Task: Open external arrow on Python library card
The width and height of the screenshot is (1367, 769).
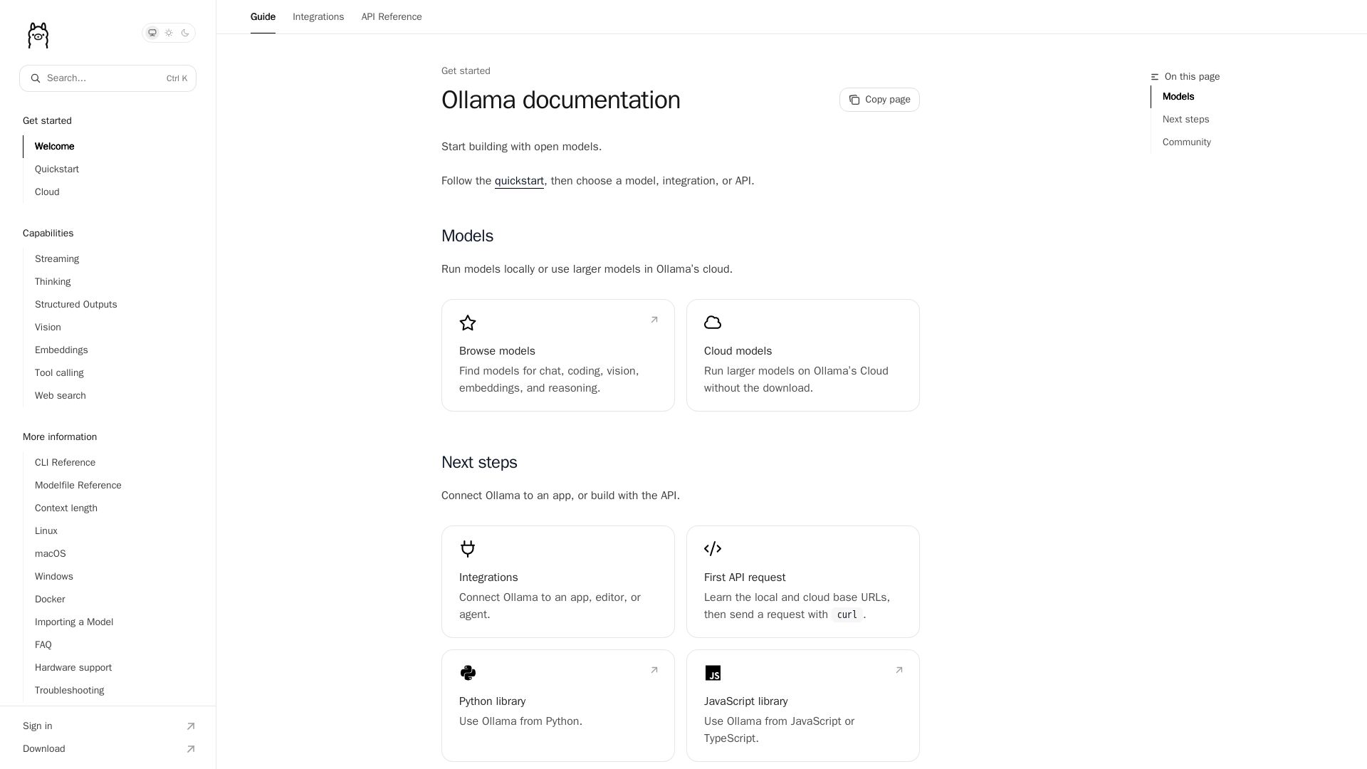Action: click(x=654, y=670)
